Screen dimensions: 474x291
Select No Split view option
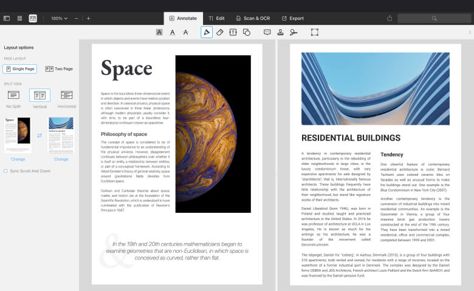[x=13, y=95]
